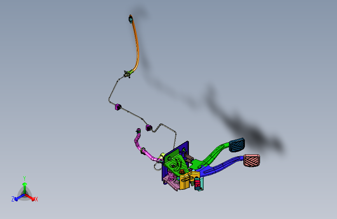Screen dimensions: 337x219
Task: Select the fitting at the top of the orange hose
Action: [x=131, y=19]
